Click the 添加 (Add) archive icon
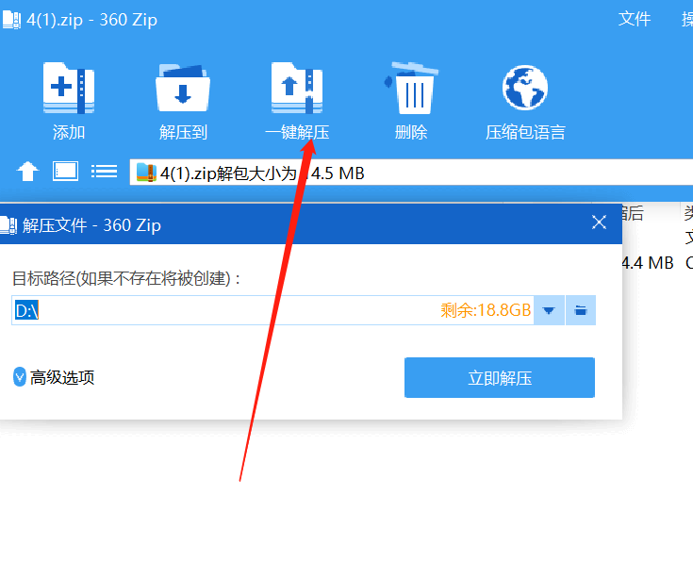693x561 pixels. 69,88
